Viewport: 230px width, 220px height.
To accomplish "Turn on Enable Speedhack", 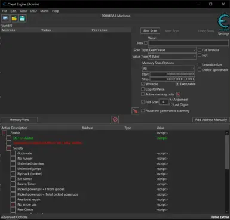I will (x=200, y=70).
